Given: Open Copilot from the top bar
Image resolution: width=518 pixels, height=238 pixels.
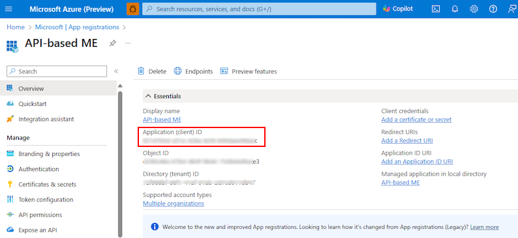Looking at the screenshot, I should click(398, 9).
